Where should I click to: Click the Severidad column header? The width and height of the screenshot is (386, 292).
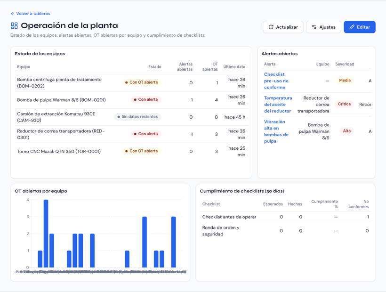click(x=345, y=64)
